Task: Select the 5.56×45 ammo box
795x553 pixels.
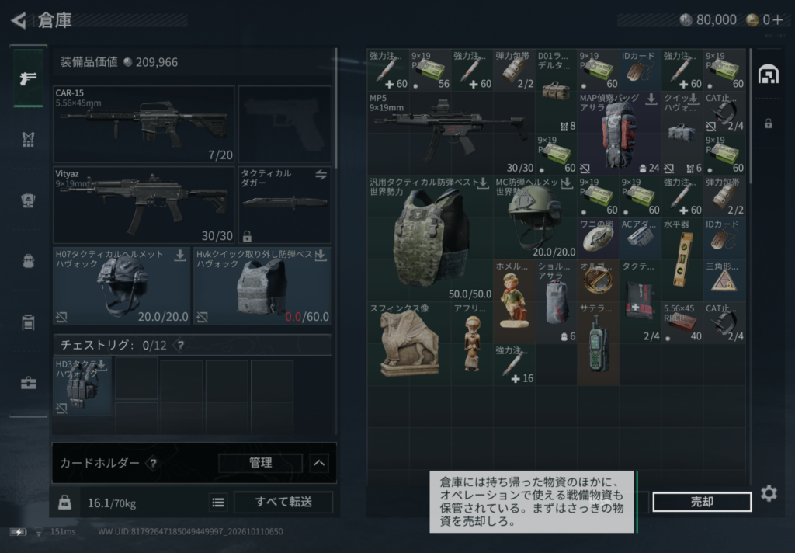Action: [x=682, y=322]
